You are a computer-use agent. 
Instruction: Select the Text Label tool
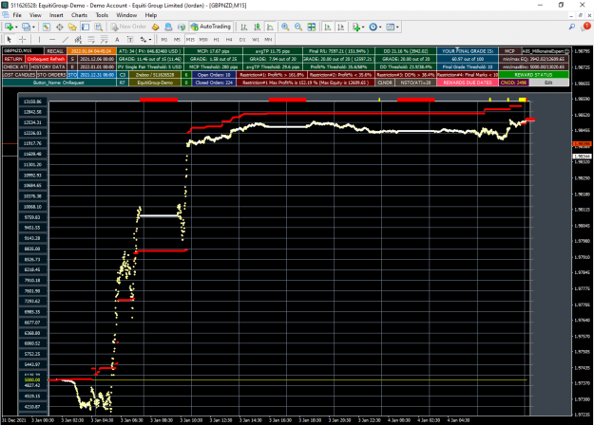pyautogui.click(x=130, y=39)
